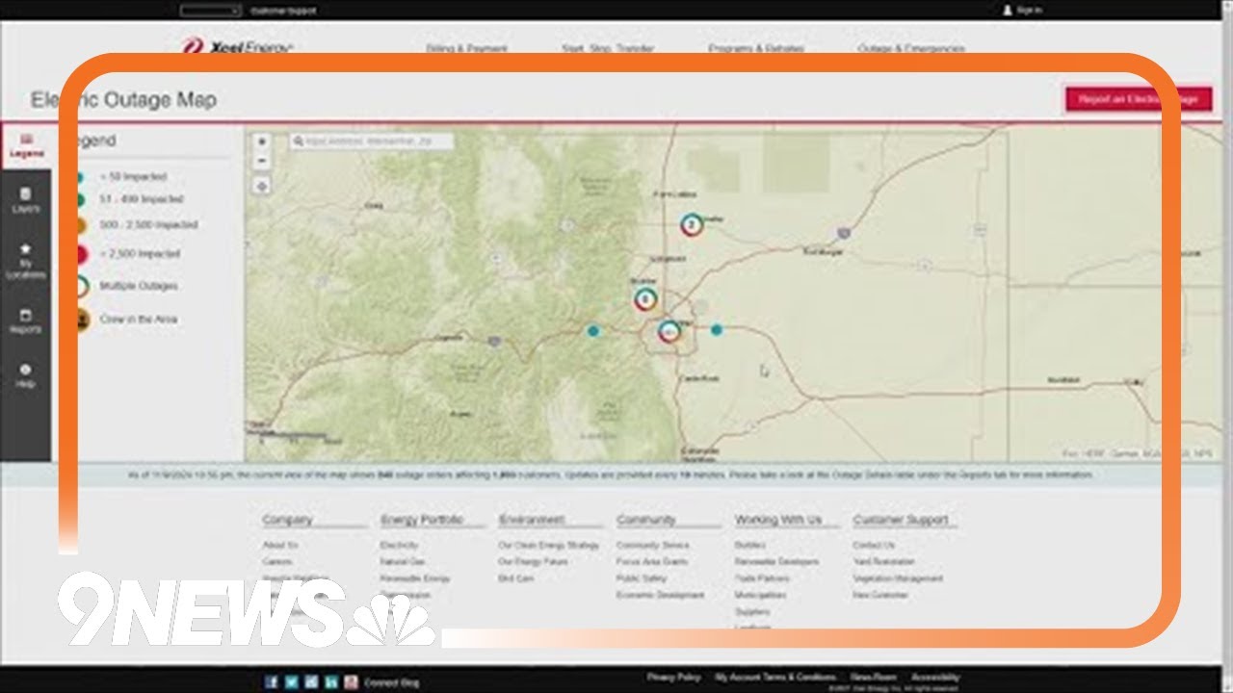Open the Legend sidebar panel

click(26, 146)
